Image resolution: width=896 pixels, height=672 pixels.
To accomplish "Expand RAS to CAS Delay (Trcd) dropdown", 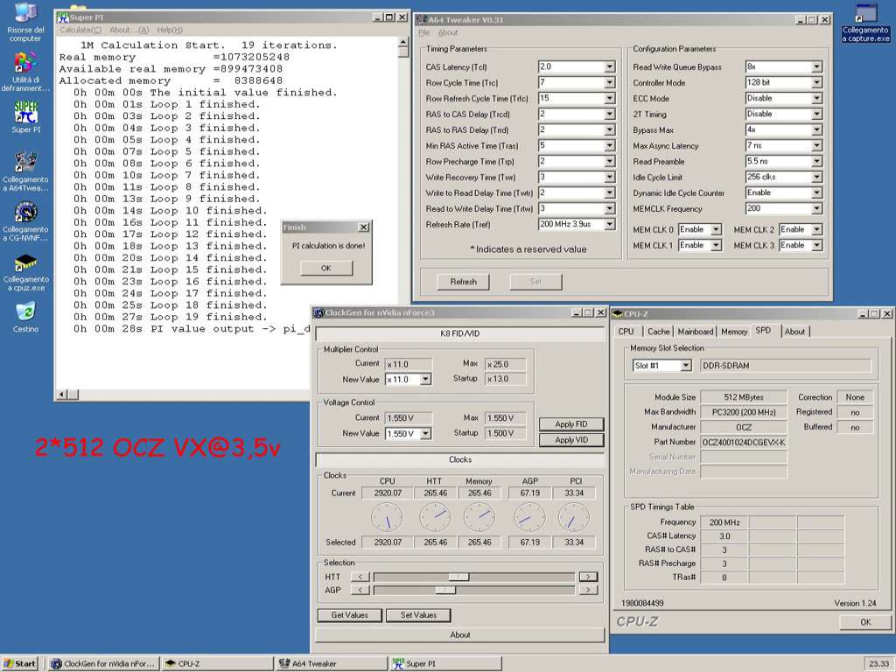I will pos(610,115).
